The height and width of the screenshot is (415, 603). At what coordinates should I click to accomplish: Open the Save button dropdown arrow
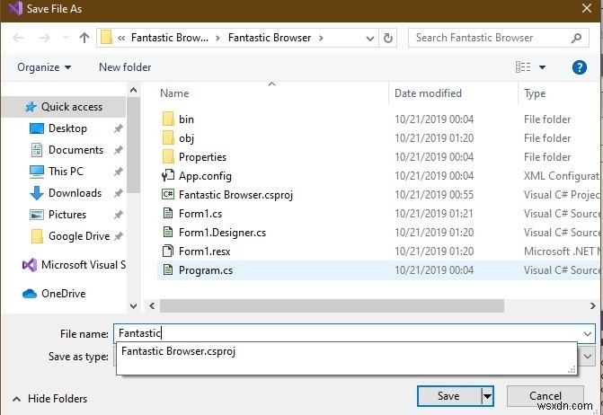[x=487, y=396]
